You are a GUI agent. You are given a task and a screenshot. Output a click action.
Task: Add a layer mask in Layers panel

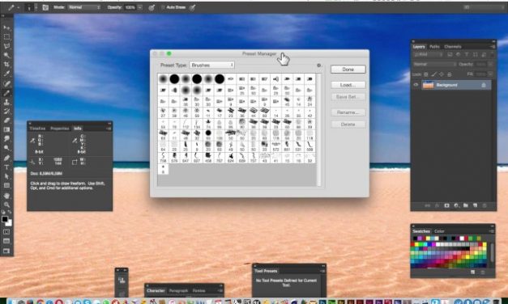[446, 205]
